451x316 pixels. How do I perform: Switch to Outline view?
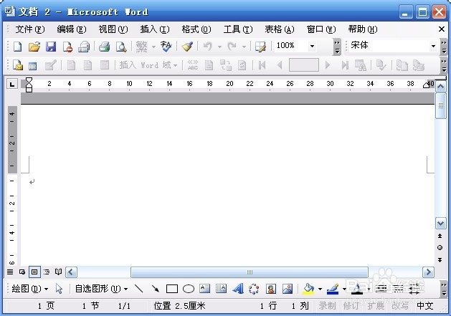click(47, 272)
